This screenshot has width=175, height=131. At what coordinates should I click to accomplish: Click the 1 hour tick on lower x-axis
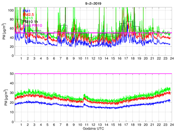(21, 125)
